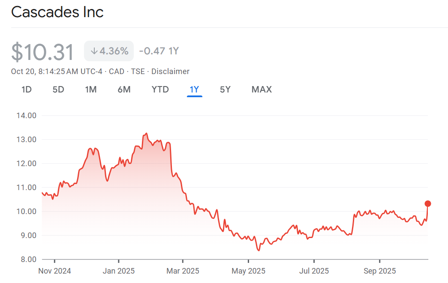Click the Nov 2024 axis label

tap(55, 271)
